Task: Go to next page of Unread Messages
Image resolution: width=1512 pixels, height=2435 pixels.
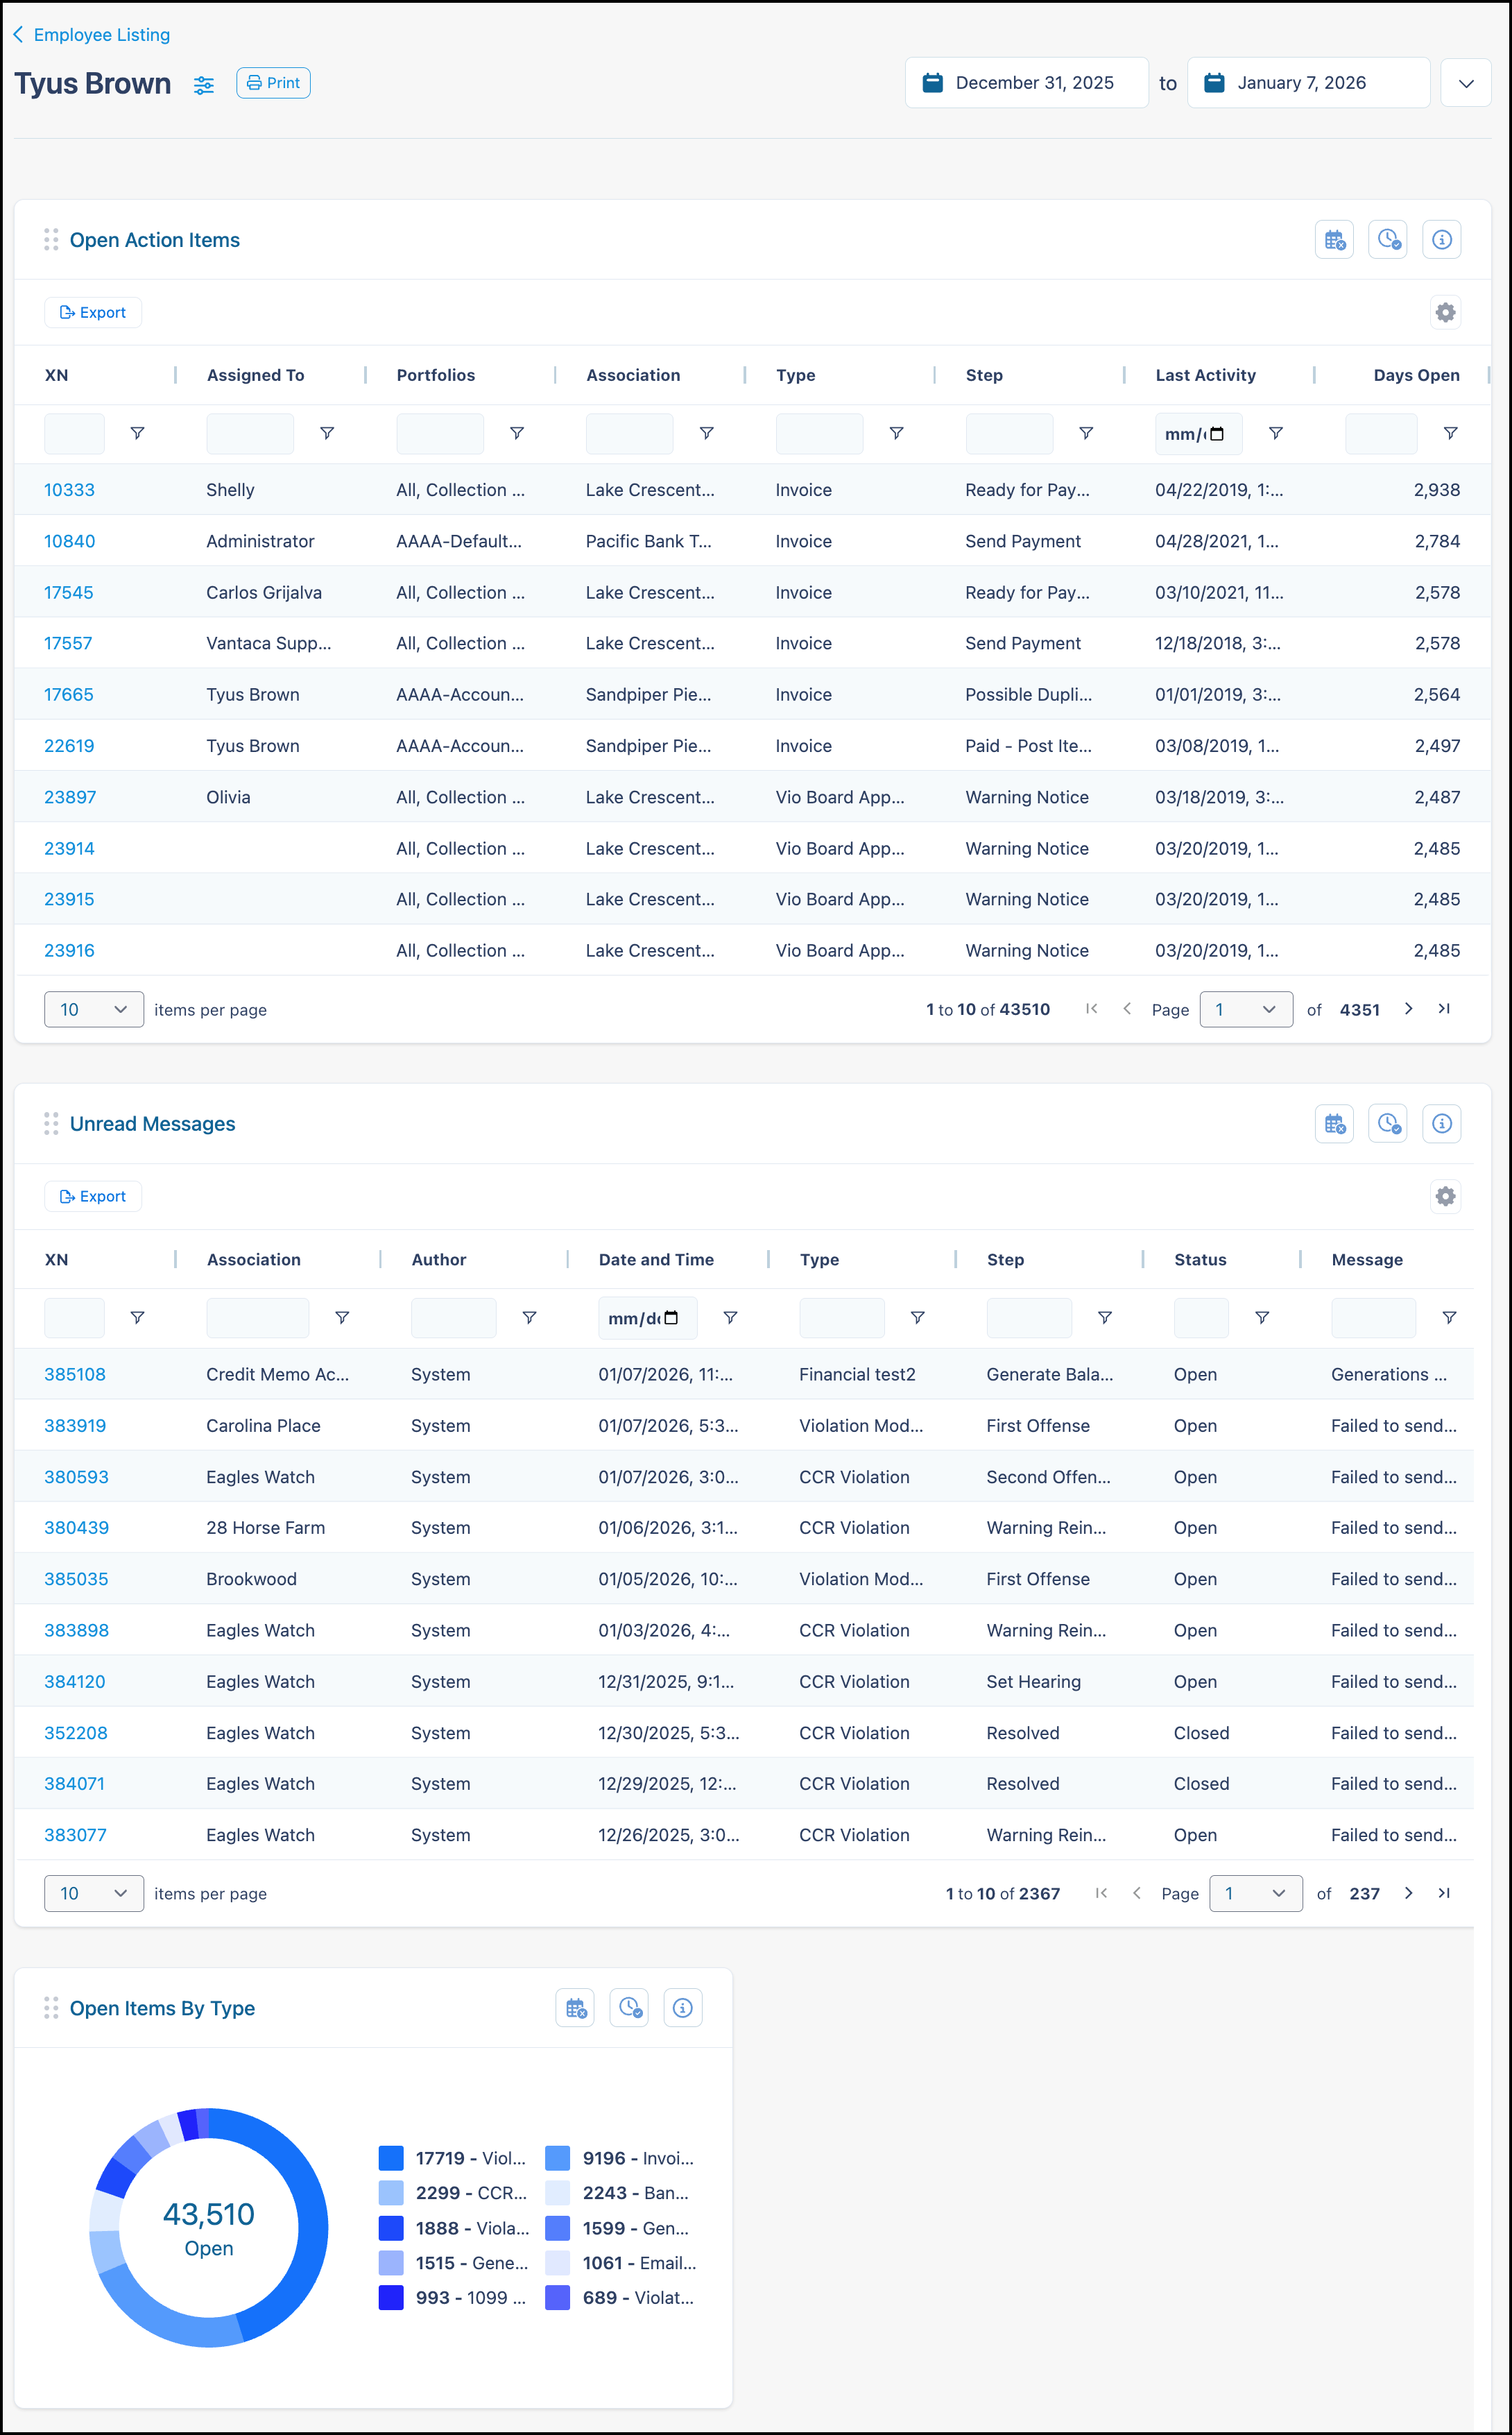Action: coord(1409,1893)
